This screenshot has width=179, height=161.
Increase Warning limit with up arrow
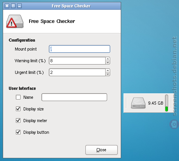[x=108, y=59]
